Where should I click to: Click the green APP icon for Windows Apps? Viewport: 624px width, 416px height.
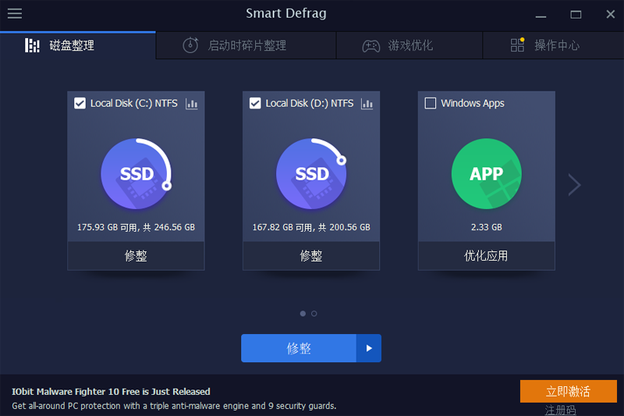(486, 173)
